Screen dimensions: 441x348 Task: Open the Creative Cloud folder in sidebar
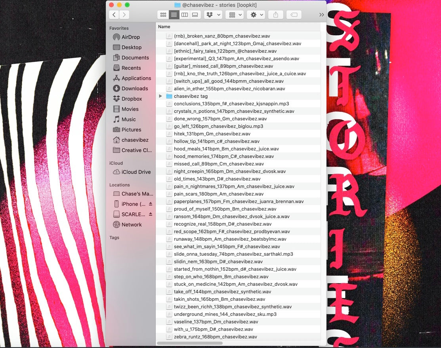132,150
